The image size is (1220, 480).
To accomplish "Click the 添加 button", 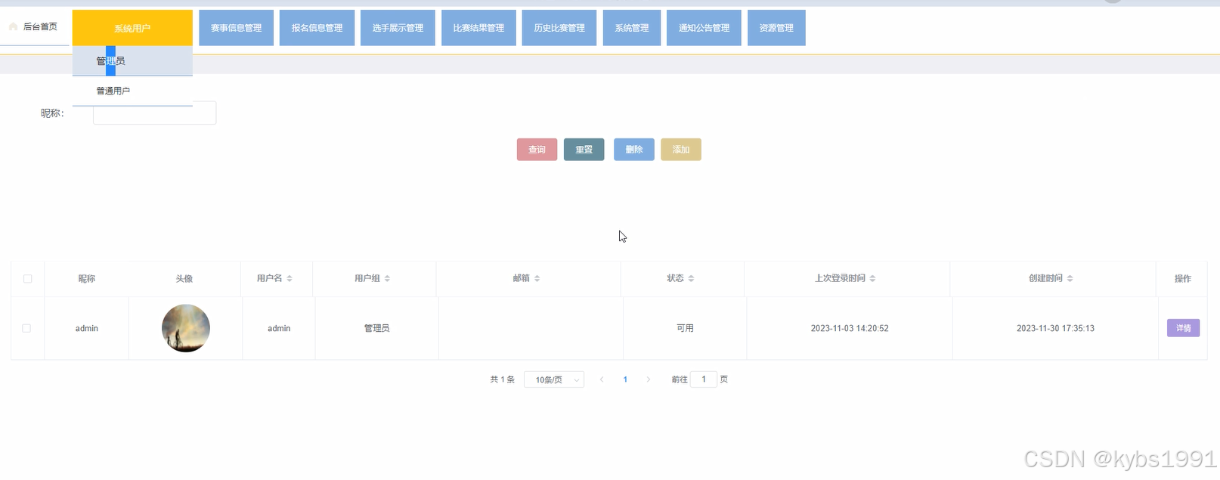I will click(681, 150).
